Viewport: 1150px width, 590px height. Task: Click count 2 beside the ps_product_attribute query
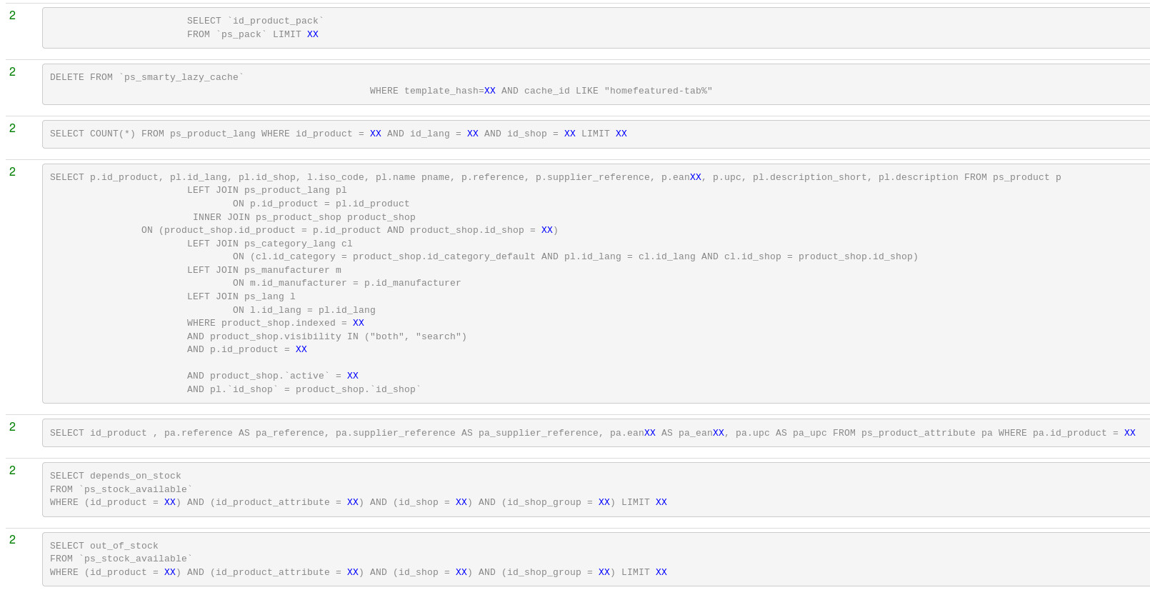(12, 427)
